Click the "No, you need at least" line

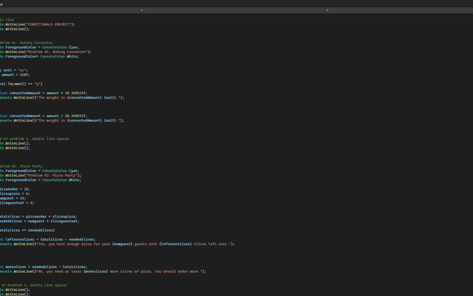point(103,271)
